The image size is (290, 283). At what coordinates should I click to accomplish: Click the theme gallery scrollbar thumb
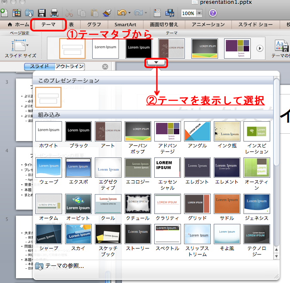coord(276,123)
